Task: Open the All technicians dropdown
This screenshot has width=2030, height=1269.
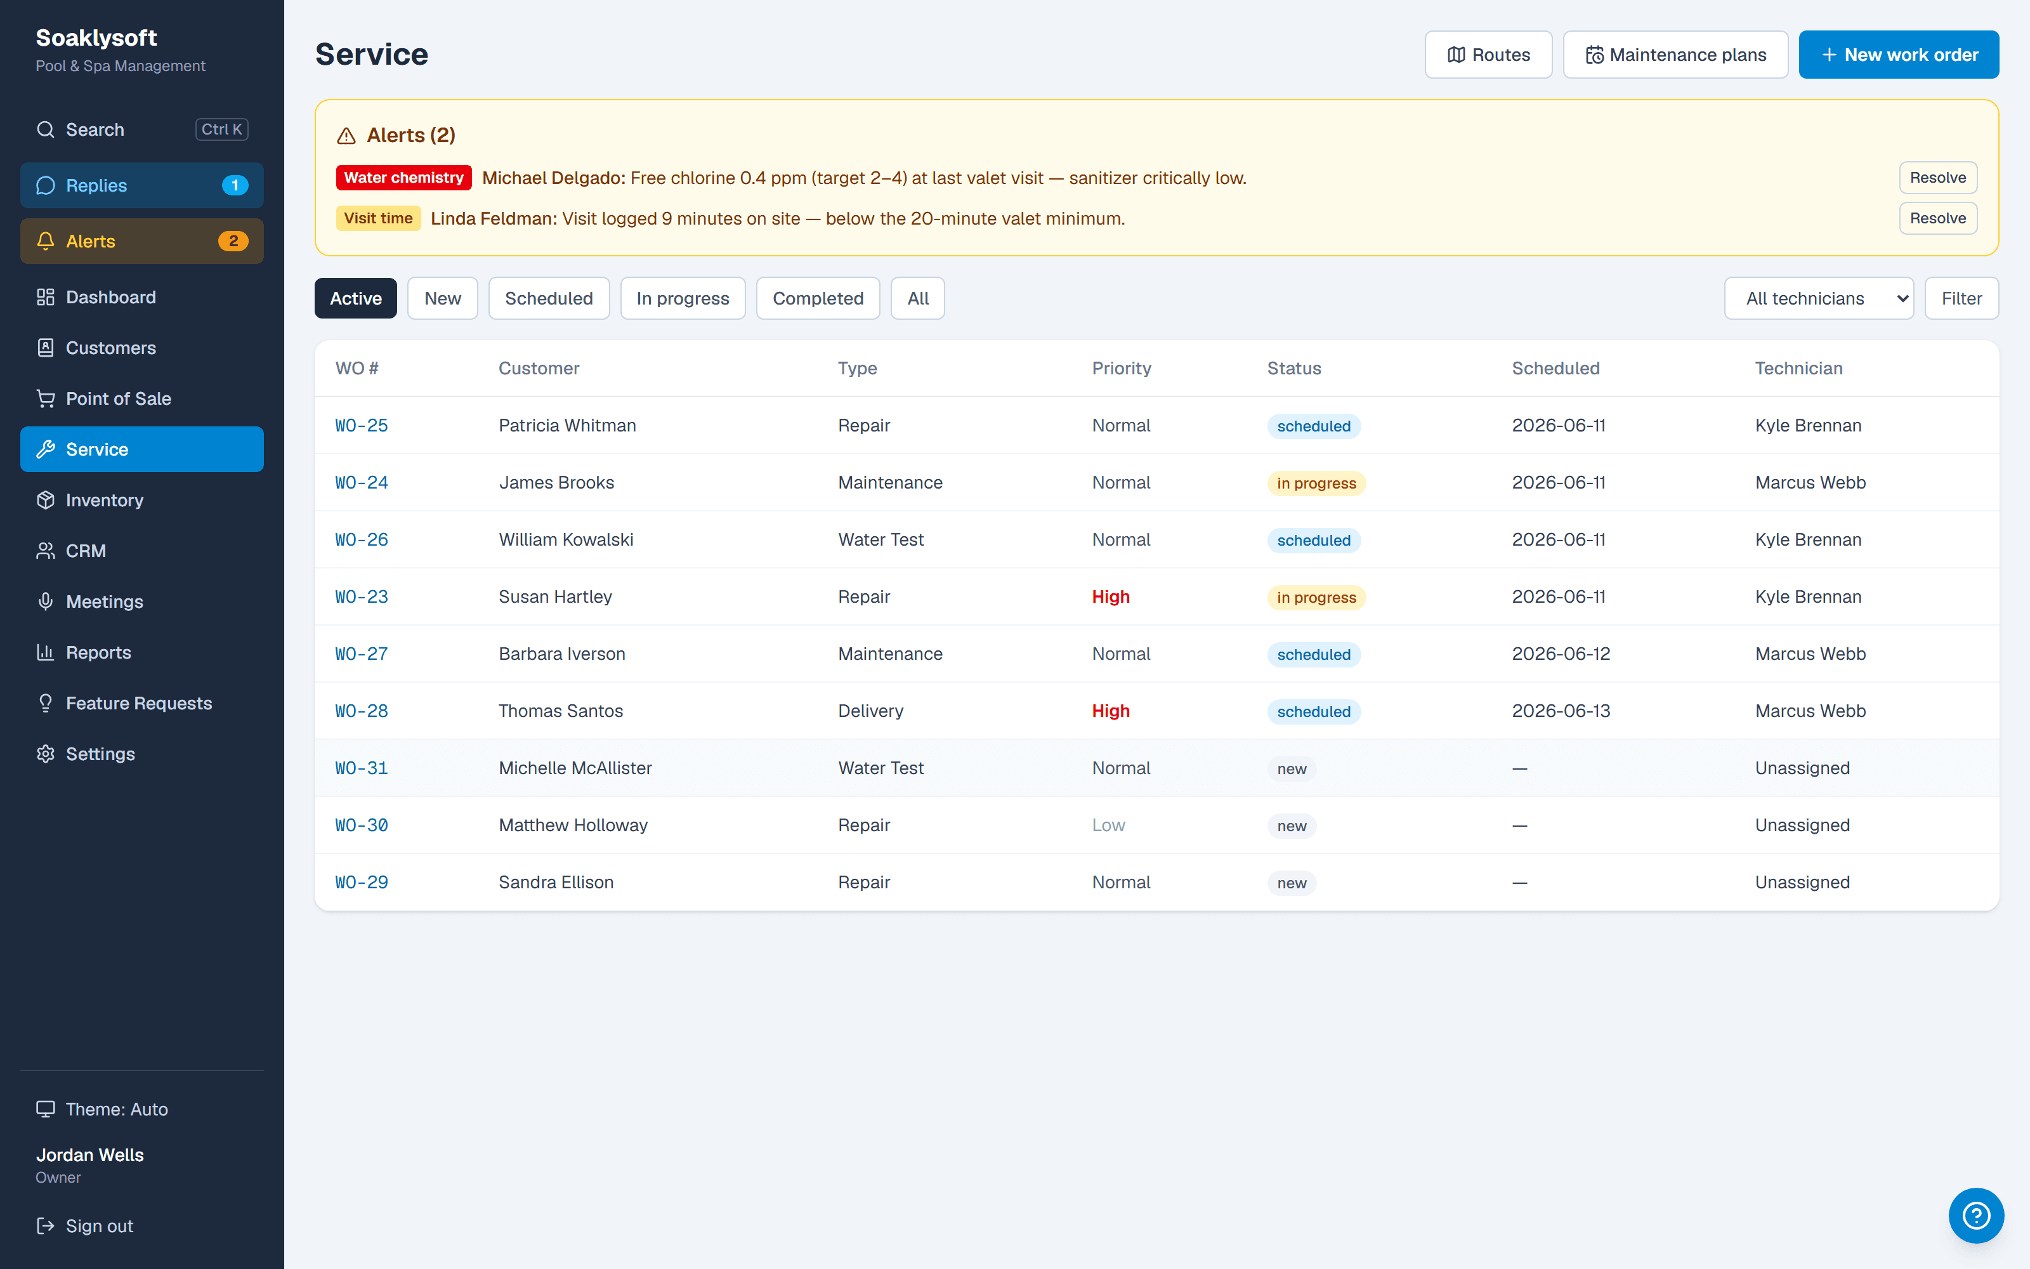Action: [x=1819, y=298]
